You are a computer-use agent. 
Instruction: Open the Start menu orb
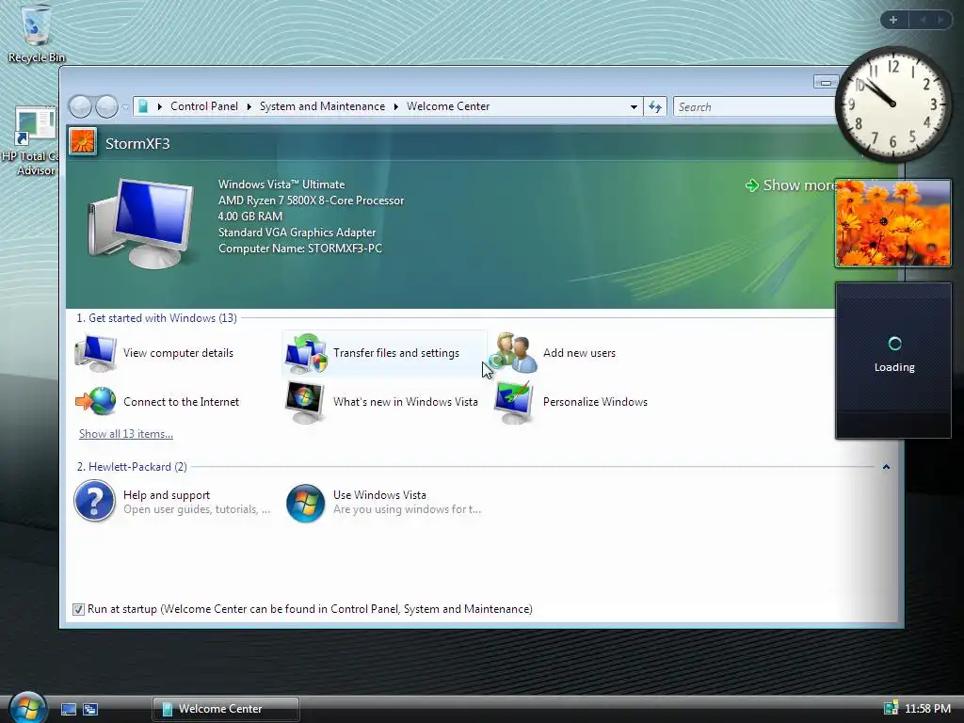click(x=27, y=708)
